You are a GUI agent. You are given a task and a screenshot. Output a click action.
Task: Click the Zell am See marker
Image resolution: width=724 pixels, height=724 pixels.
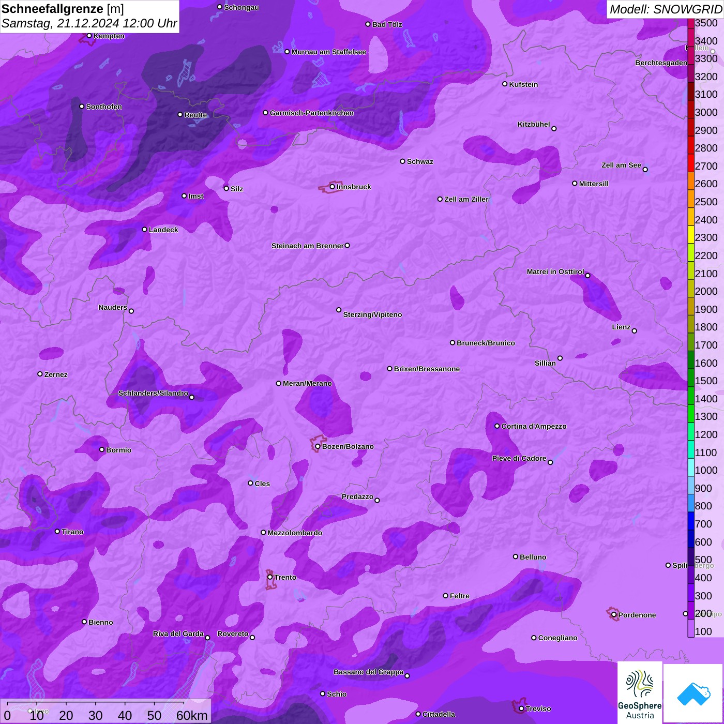pos(645,169)
